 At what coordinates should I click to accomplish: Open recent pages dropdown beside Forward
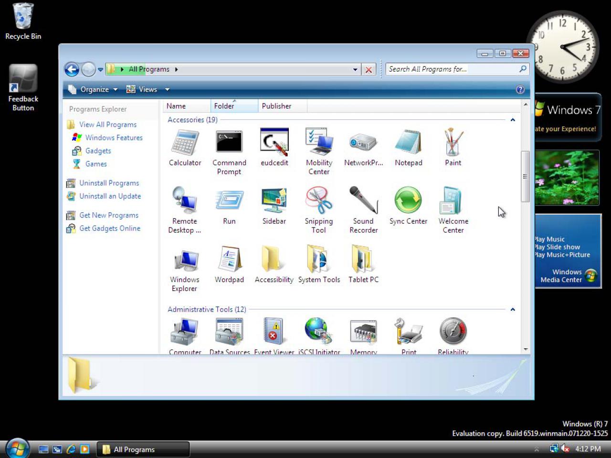(100, 70)
